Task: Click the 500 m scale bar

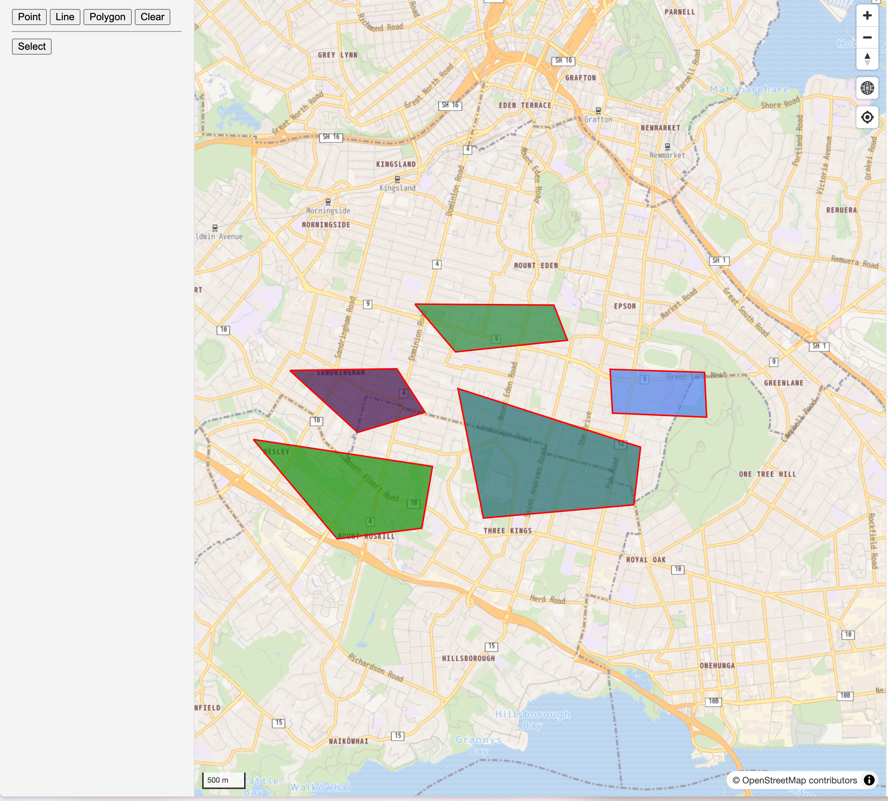Action: tap(223, 780)
